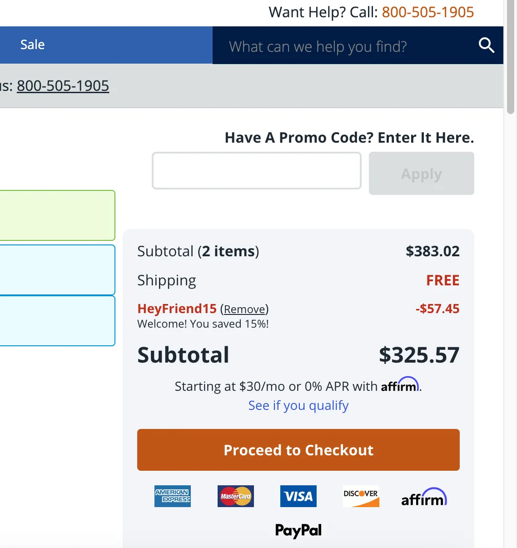Image resolution: width=517 pixels, height=548 pixels.
Task: Select the upper light blue cart box
Action: (57, 270)
